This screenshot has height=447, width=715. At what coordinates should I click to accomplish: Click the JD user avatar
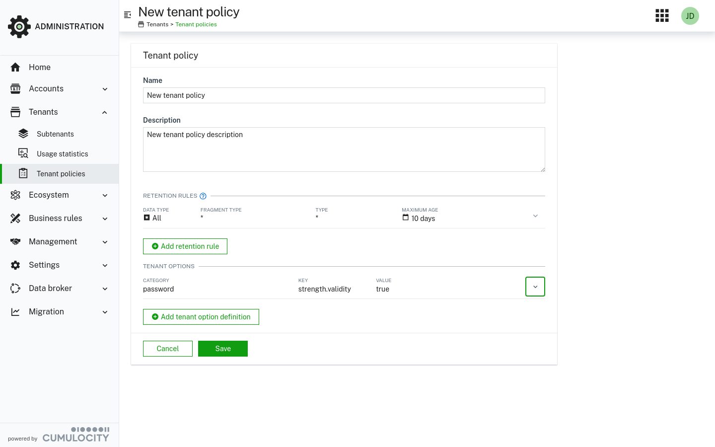tap(690, 16)
